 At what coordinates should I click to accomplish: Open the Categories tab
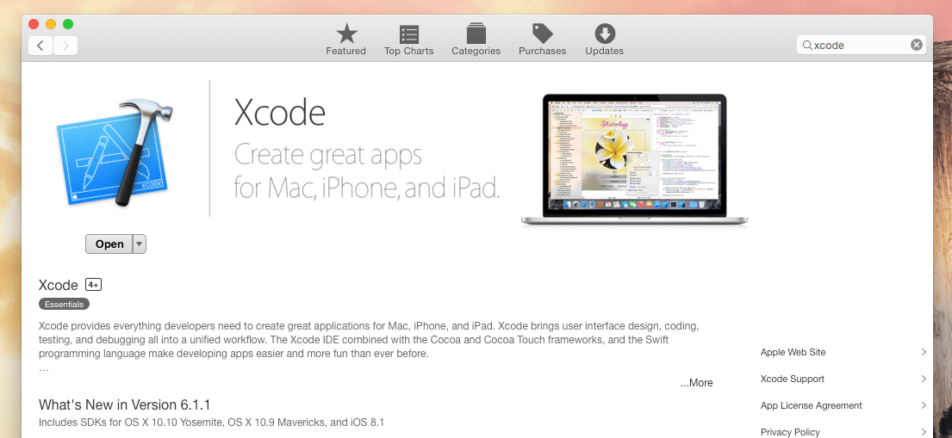pos(476,40)
